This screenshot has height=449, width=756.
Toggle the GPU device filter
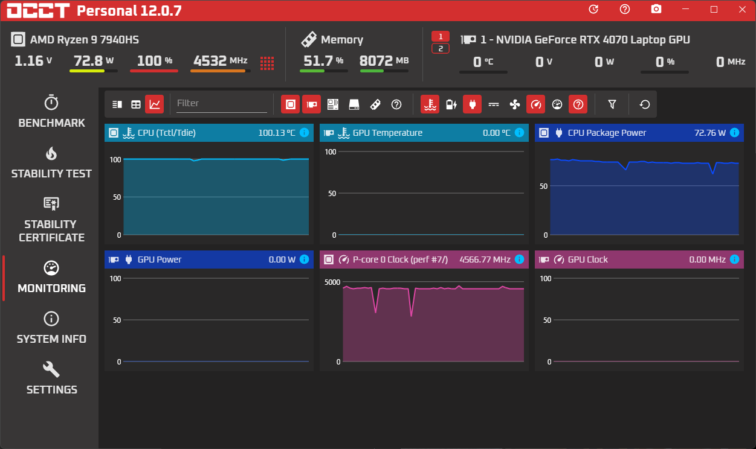pyautogui.click(x=311, y=104)
